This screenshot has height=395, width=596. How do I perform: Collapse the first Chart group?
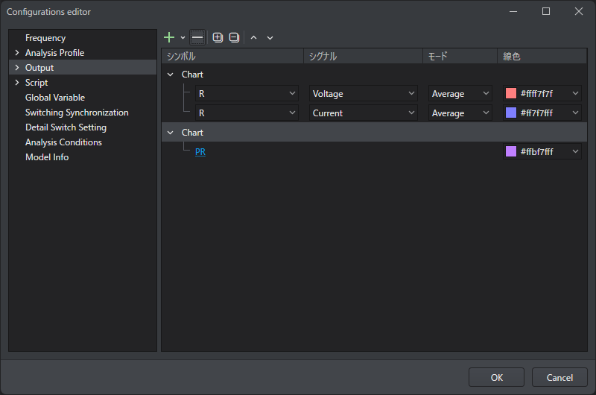coord(171,75)
